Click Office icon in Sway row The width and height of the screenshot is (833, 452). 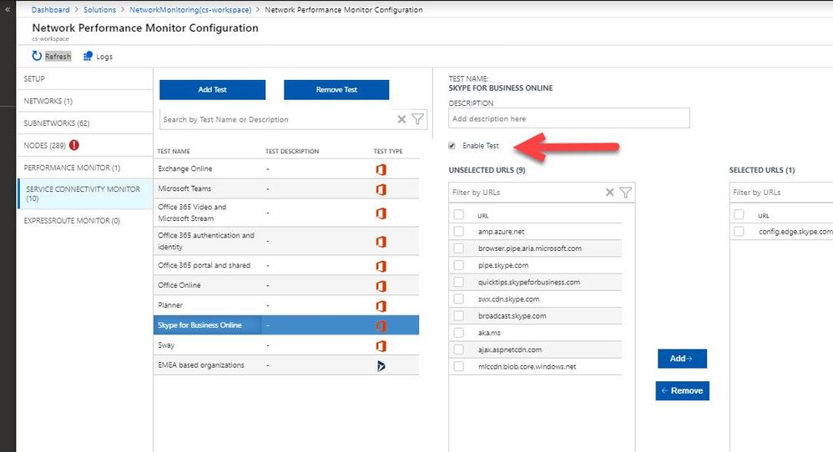(381, 346)
